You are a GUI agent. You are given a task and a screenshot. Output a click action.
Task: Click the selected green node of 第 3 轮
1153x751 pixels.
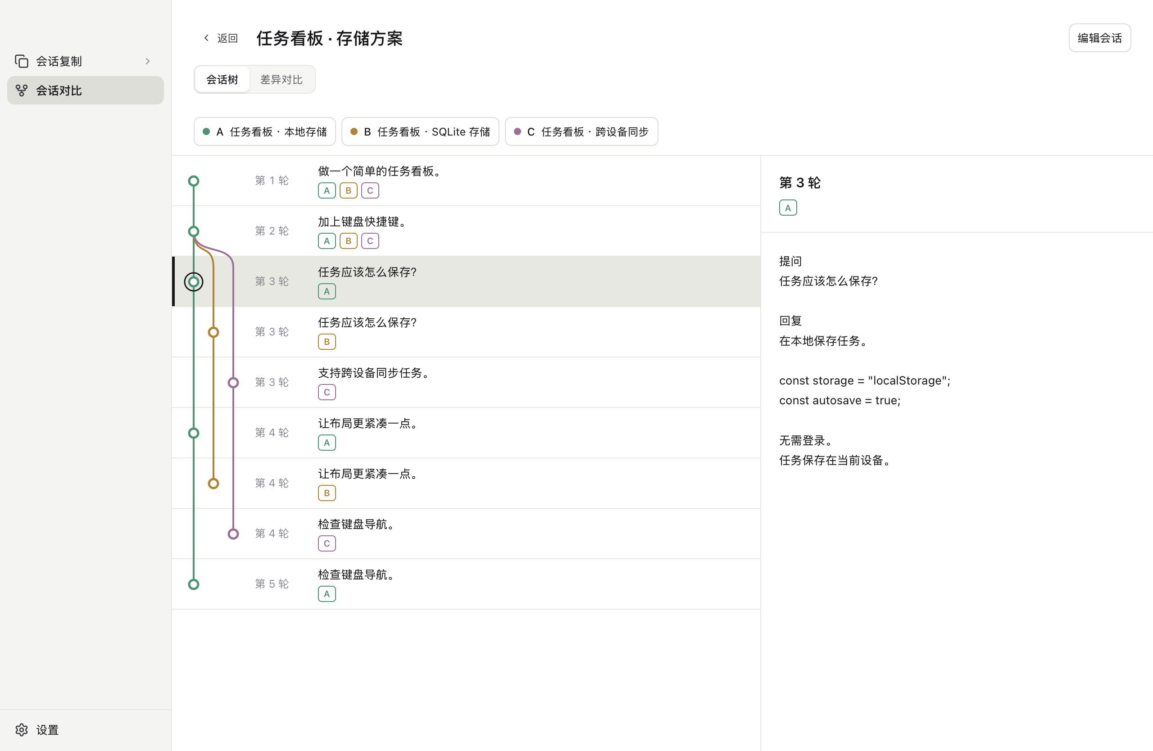(x=194, y=282)
